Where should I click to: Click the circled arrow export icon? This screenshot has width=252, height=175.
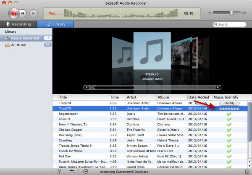pyautogui.click(x=86, y=172)
